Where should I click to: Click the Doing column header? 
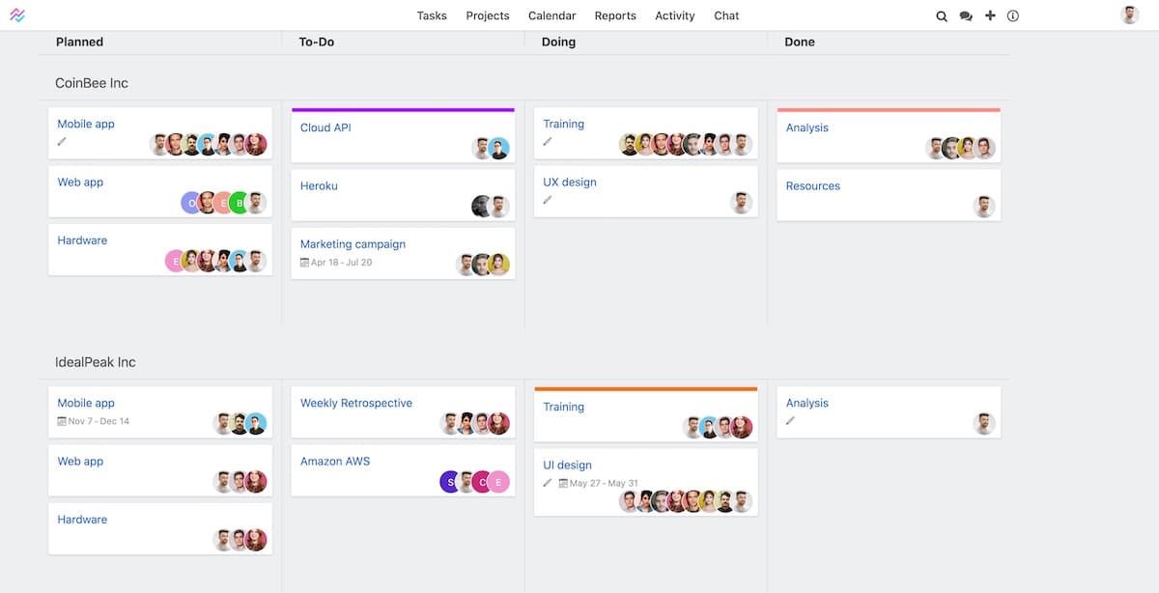point(558,42)
